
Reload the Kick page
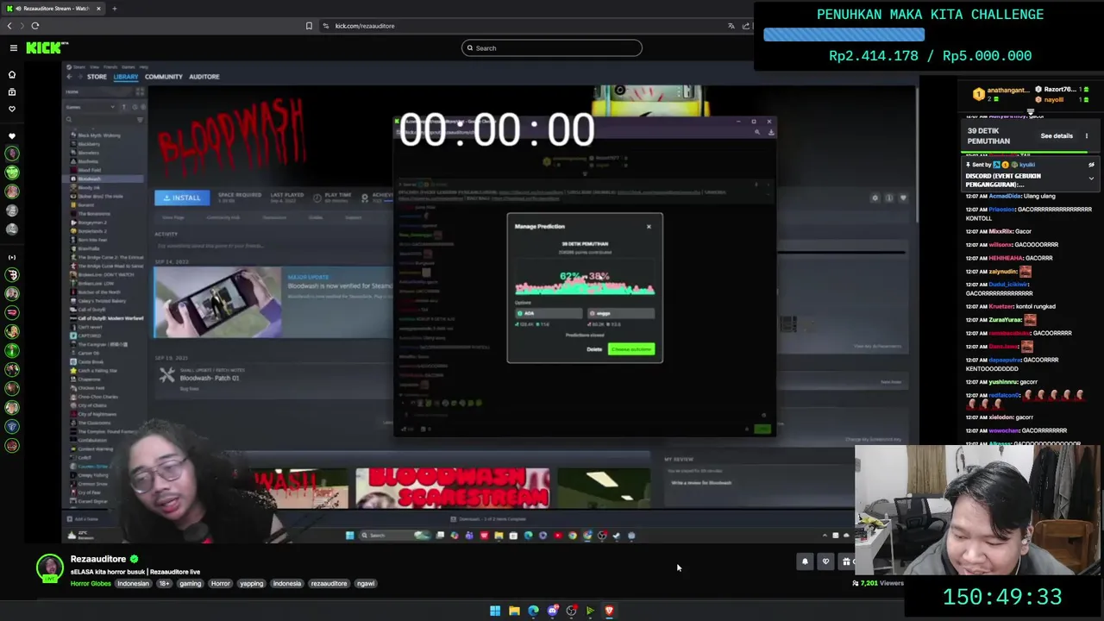click(35, 26)
